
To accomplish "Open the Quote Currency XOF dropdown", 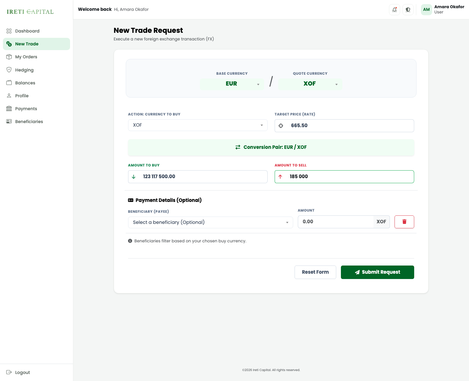I will pyautogui.click(x=310, y=84).
